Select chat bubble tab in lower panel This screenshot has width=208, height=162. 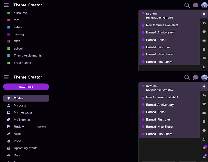pyautogui.click(x=204, y=131)
